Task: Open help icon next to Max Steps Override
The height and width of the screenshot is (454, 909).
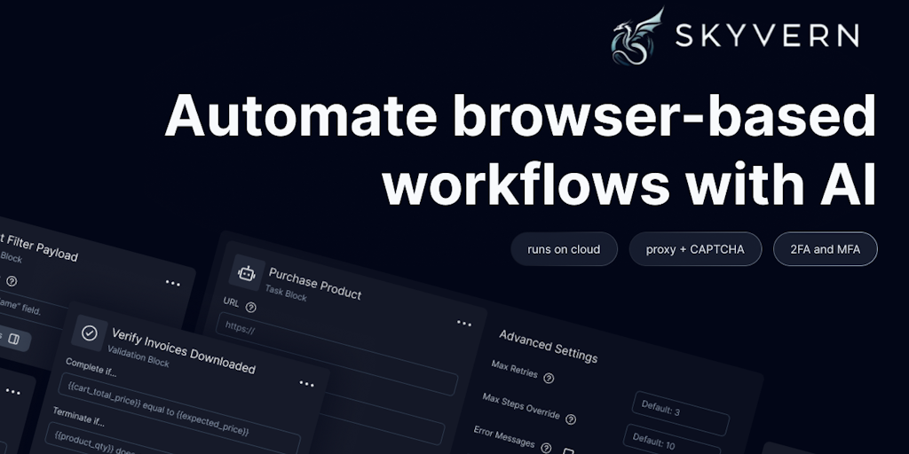Action: pyautogui.click(x=571, y=419)
